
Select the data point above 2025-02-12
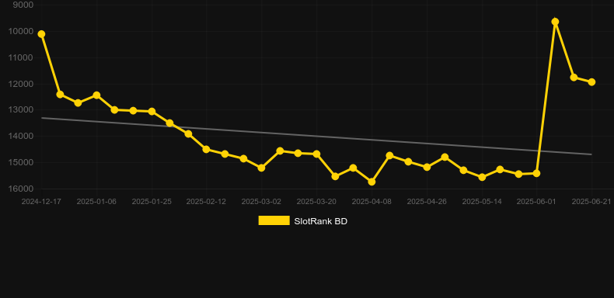point(207,149)
